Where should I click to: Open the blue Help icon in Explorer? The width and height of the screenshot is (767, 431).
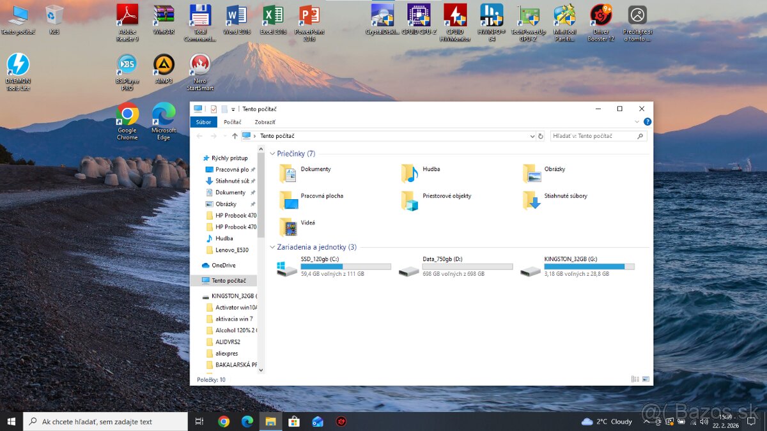(647, 121)
